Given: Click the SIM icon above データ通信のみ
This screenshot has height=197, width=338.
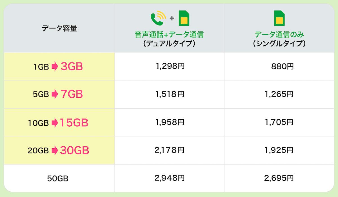Looking at the screenshot, I should click(279, 18).
